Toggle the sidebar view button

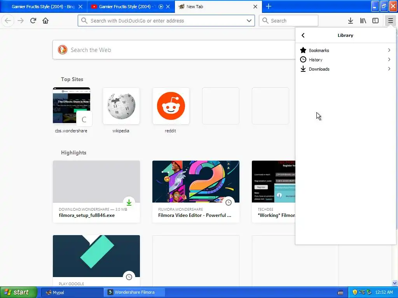[375, 21]
